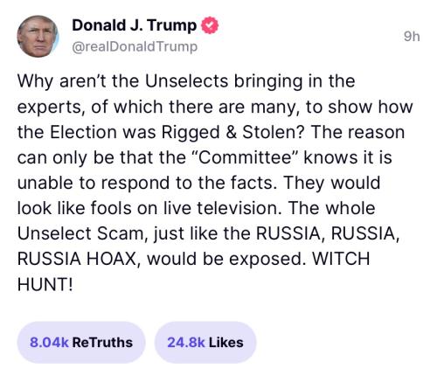This screenshot has width=437, height=382.
Task: Open the Donald J. Trump display name
Action: (x=135, y=25)
